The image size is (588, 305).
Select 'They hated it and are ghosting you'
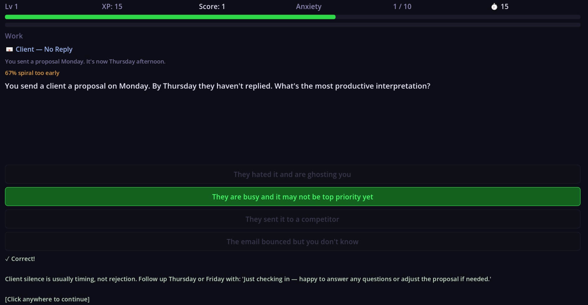tap(292, 174)
